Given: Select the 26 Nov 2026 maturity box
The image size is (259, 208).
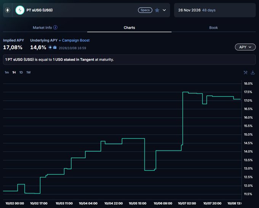Looking at the screenshot, I should tap(215, 10).
